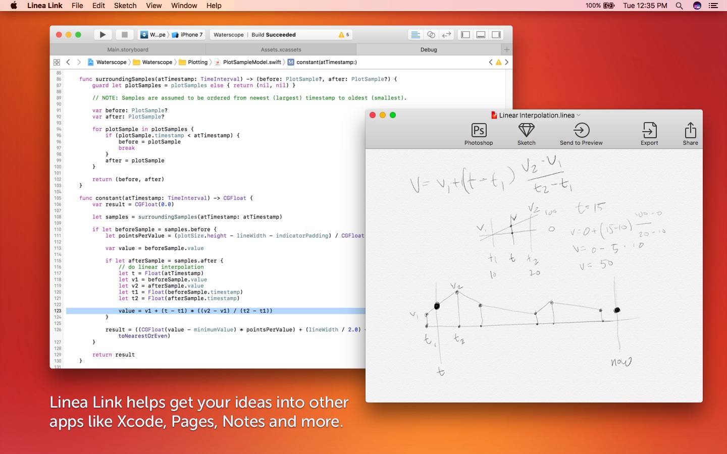Click the 'var result = CGFloat(0.0)' line
727x454 pixels.
(133, 204)
